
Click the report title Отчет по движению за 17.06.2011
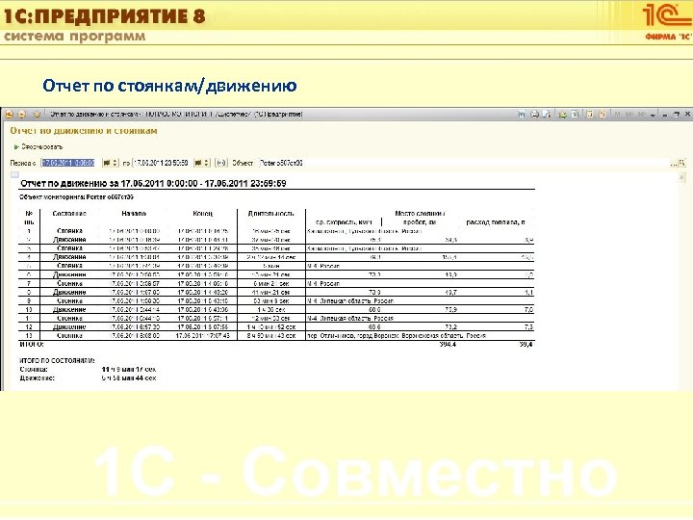coord(153,183)
